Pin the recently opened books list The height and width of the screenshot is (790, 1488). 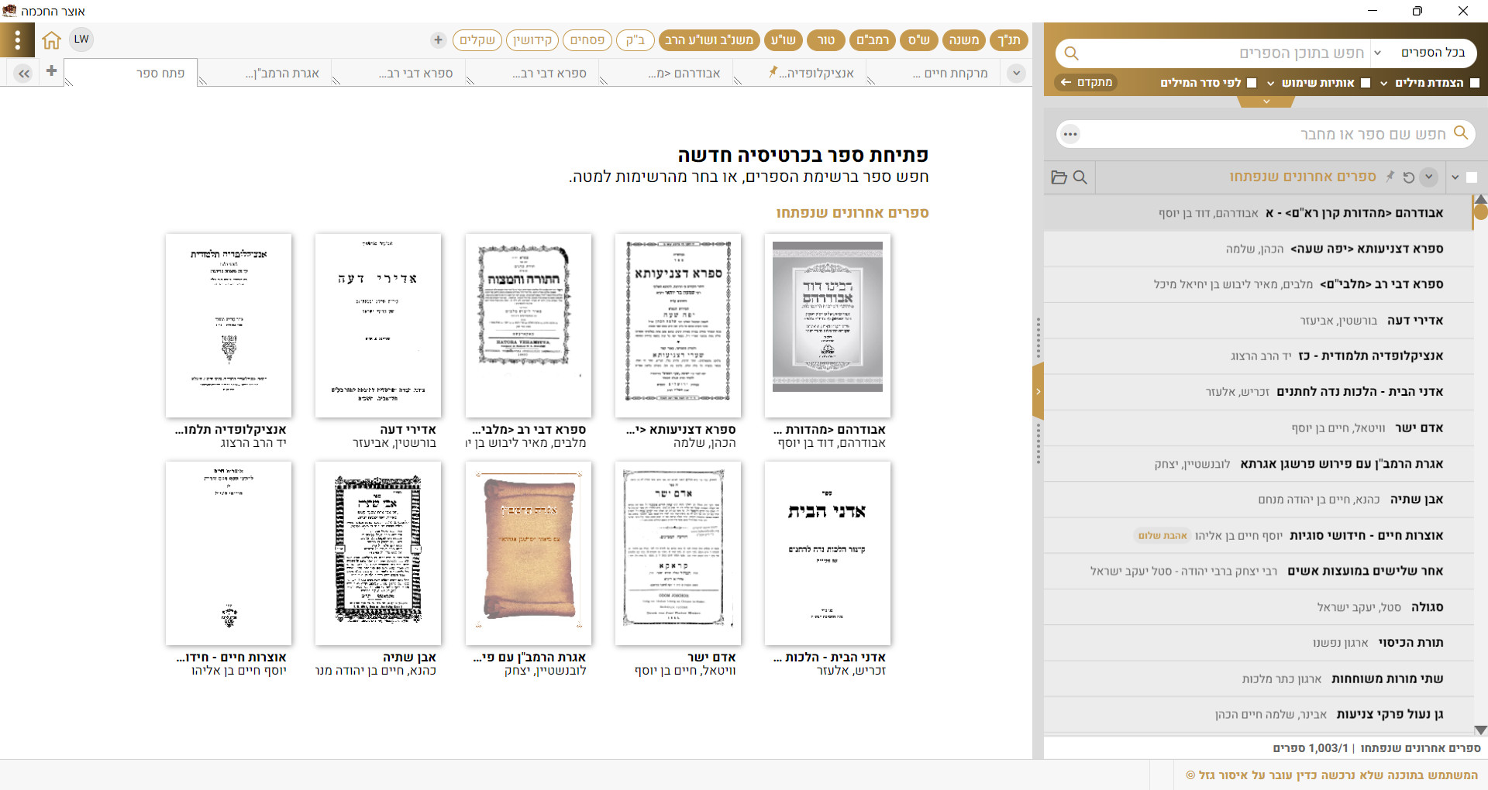pyautogui.click(x=1390, y=177)
